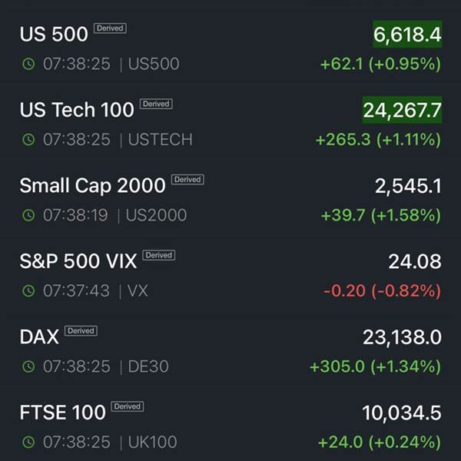Click the clock icon under DAX
This screenshot has height=461, width=461.
click(28, 366)
